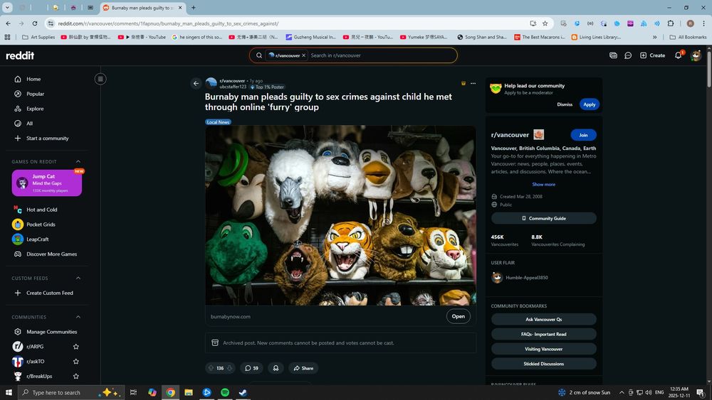
Task: Collapse the Custom Feeds section
Action: (78, 278)
